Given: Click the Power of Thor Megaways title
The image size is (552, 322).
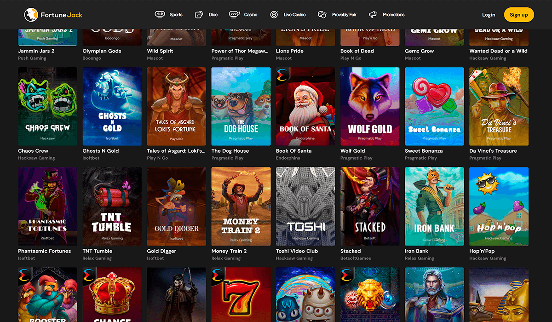Looking at the screenshot, I should point(240,51).
